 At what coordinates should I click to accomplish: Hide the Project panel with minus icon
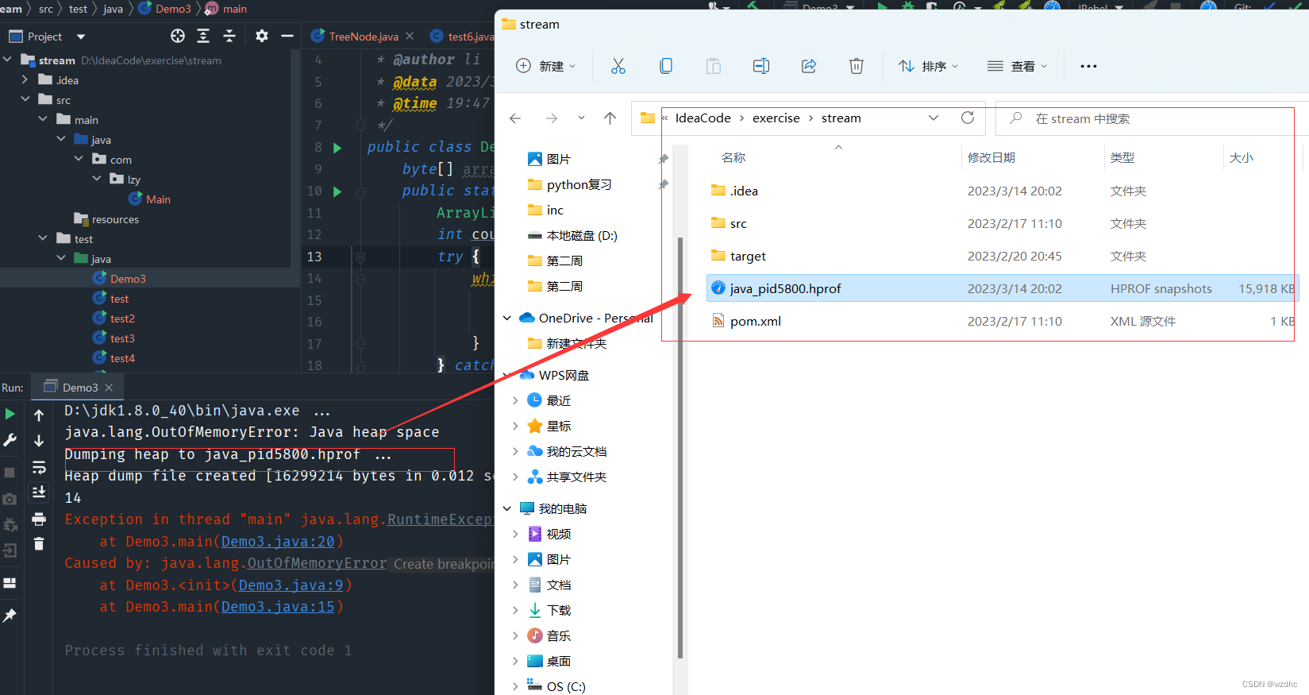[x=287, y=36]
